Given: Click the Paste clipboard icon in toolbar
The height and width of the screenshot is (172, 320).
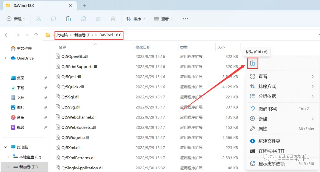Looking at the screenshot, I should tap(68, 19).
